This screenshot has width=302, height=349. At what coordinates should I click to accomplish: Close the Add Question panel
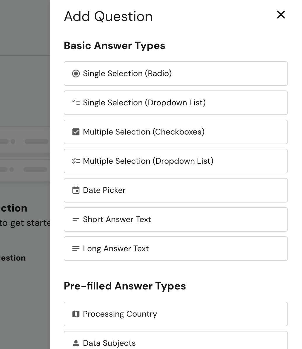pyautogui.click(x=281, y=15)
